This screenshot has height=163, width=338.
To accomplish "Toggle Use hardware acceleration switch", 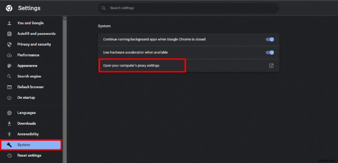I will (270, 52).
